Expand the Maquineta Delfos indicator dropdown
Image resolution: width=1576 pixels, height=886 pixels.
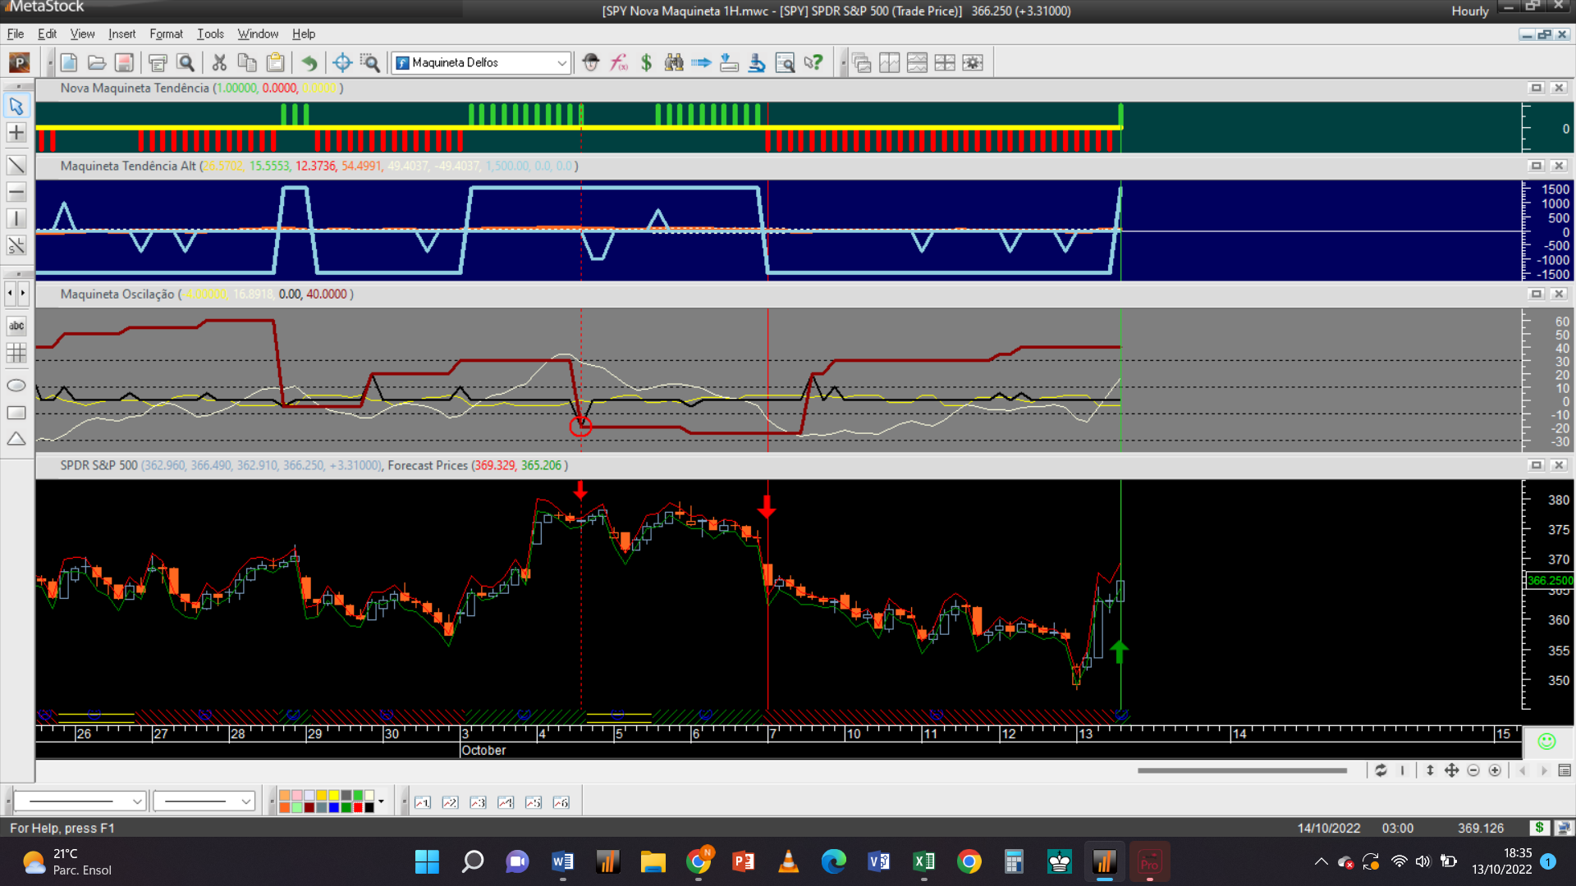561,62
